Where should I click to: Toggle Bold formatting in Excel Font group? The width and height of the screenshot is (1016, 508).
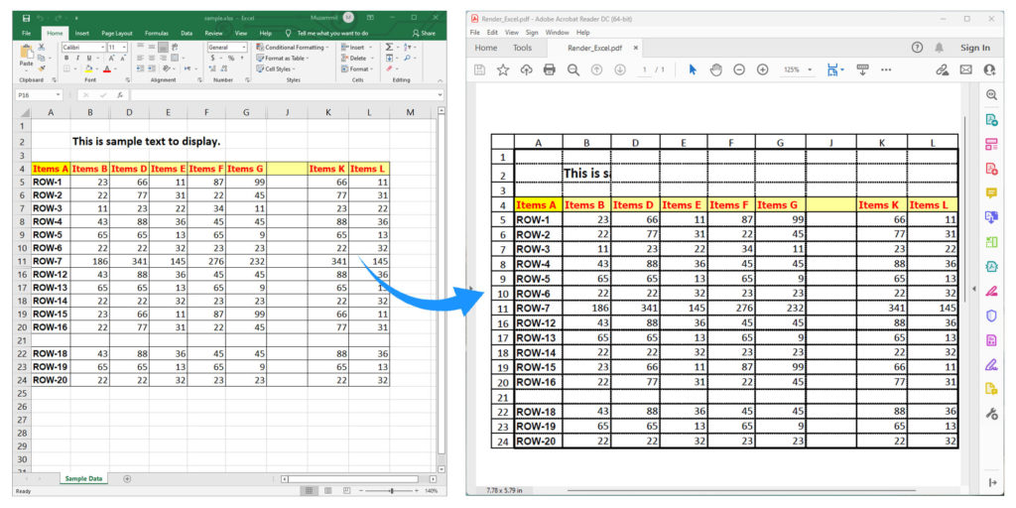click(66, 59)
